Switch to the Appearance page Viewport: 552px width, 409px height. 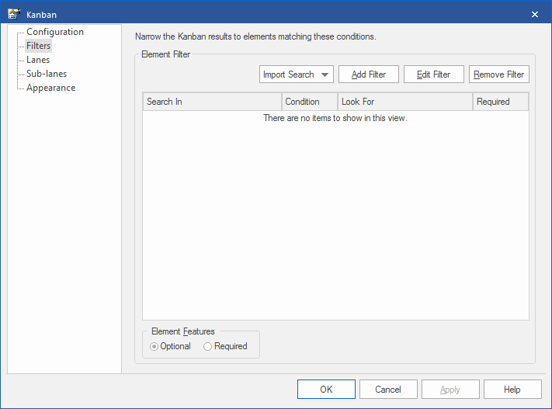point(50,88)
